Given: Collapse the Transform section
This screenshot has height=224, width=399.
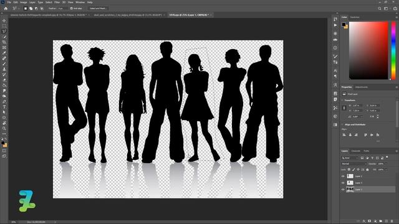Looking at the screenshot, I should pos(342,100).
